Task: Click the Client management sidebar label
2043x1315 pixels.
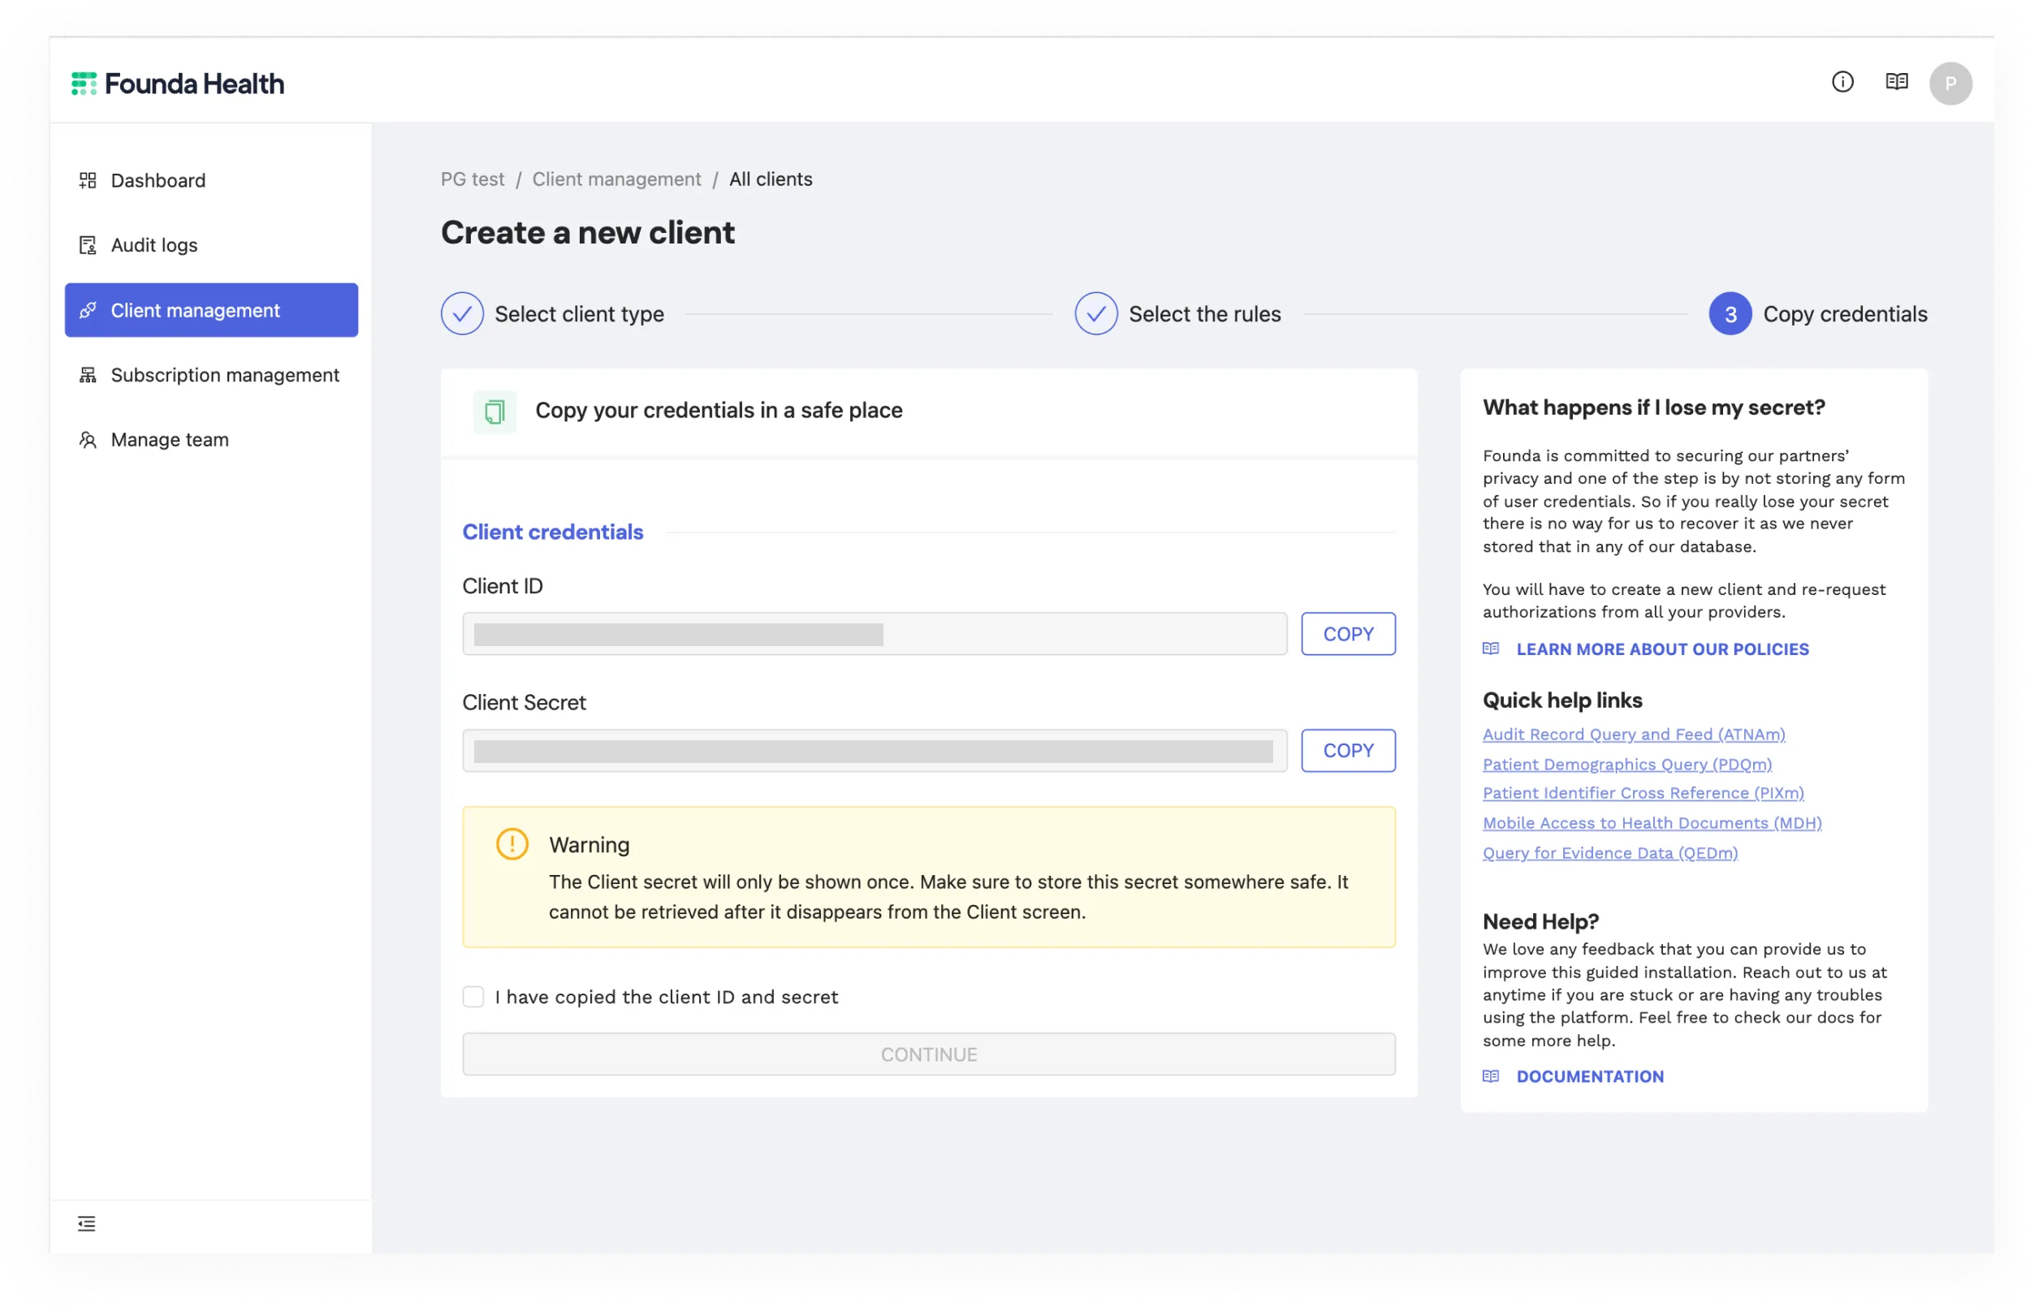Action: [x=195, y=310]
